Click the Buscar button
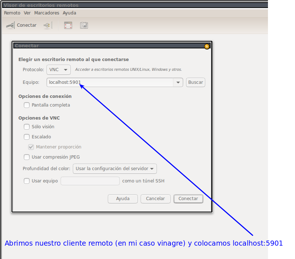This screenshot has width=295, height=259. tap(195, 82)
